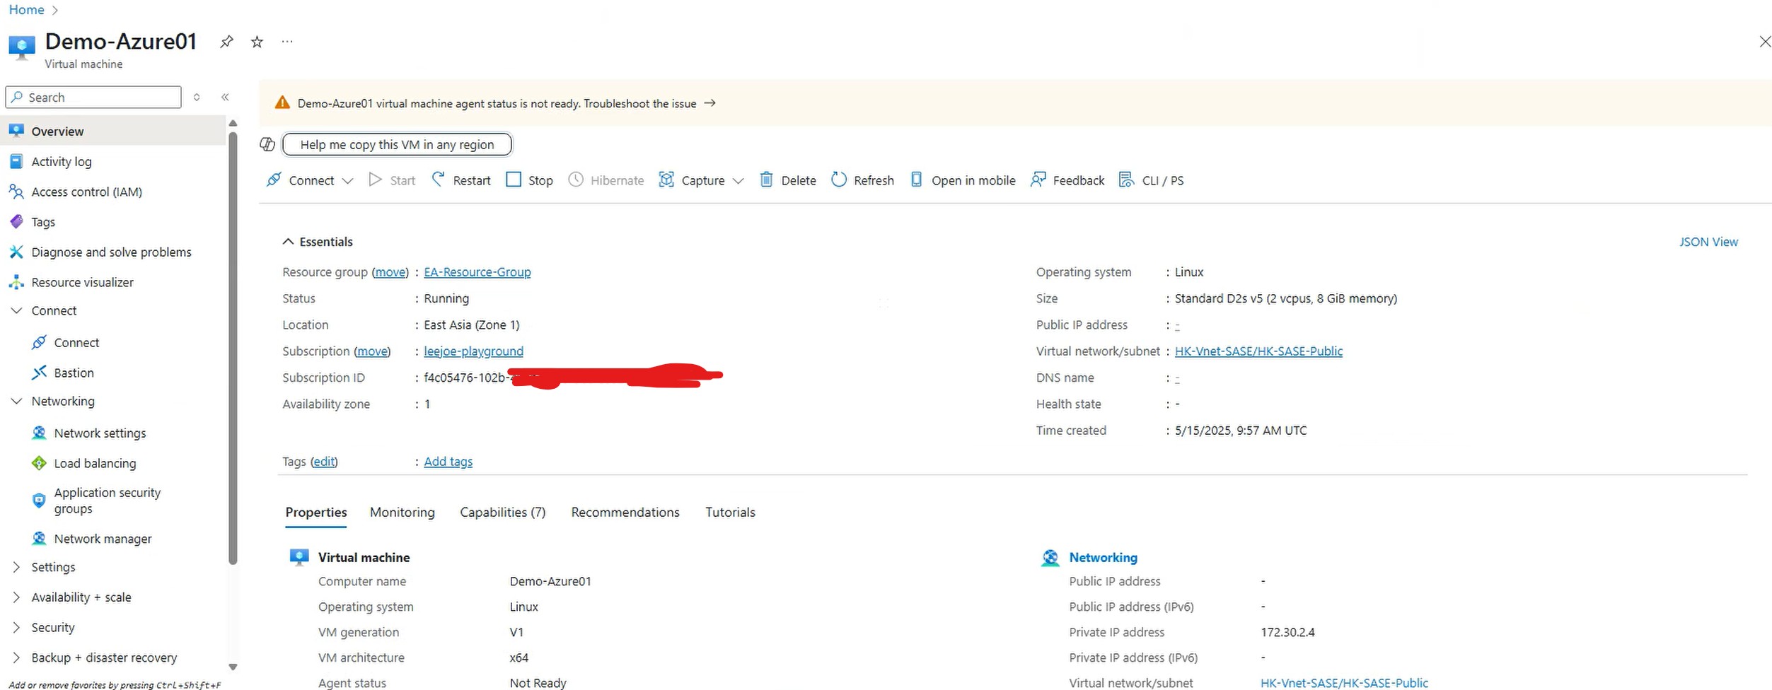Switch to the Monitoring tab
The image size is (1772, 690).
tap(403, 512)
